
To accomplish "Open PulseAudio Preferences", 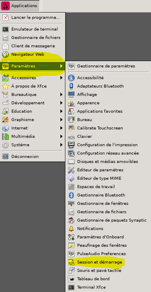I will [109, 253].
